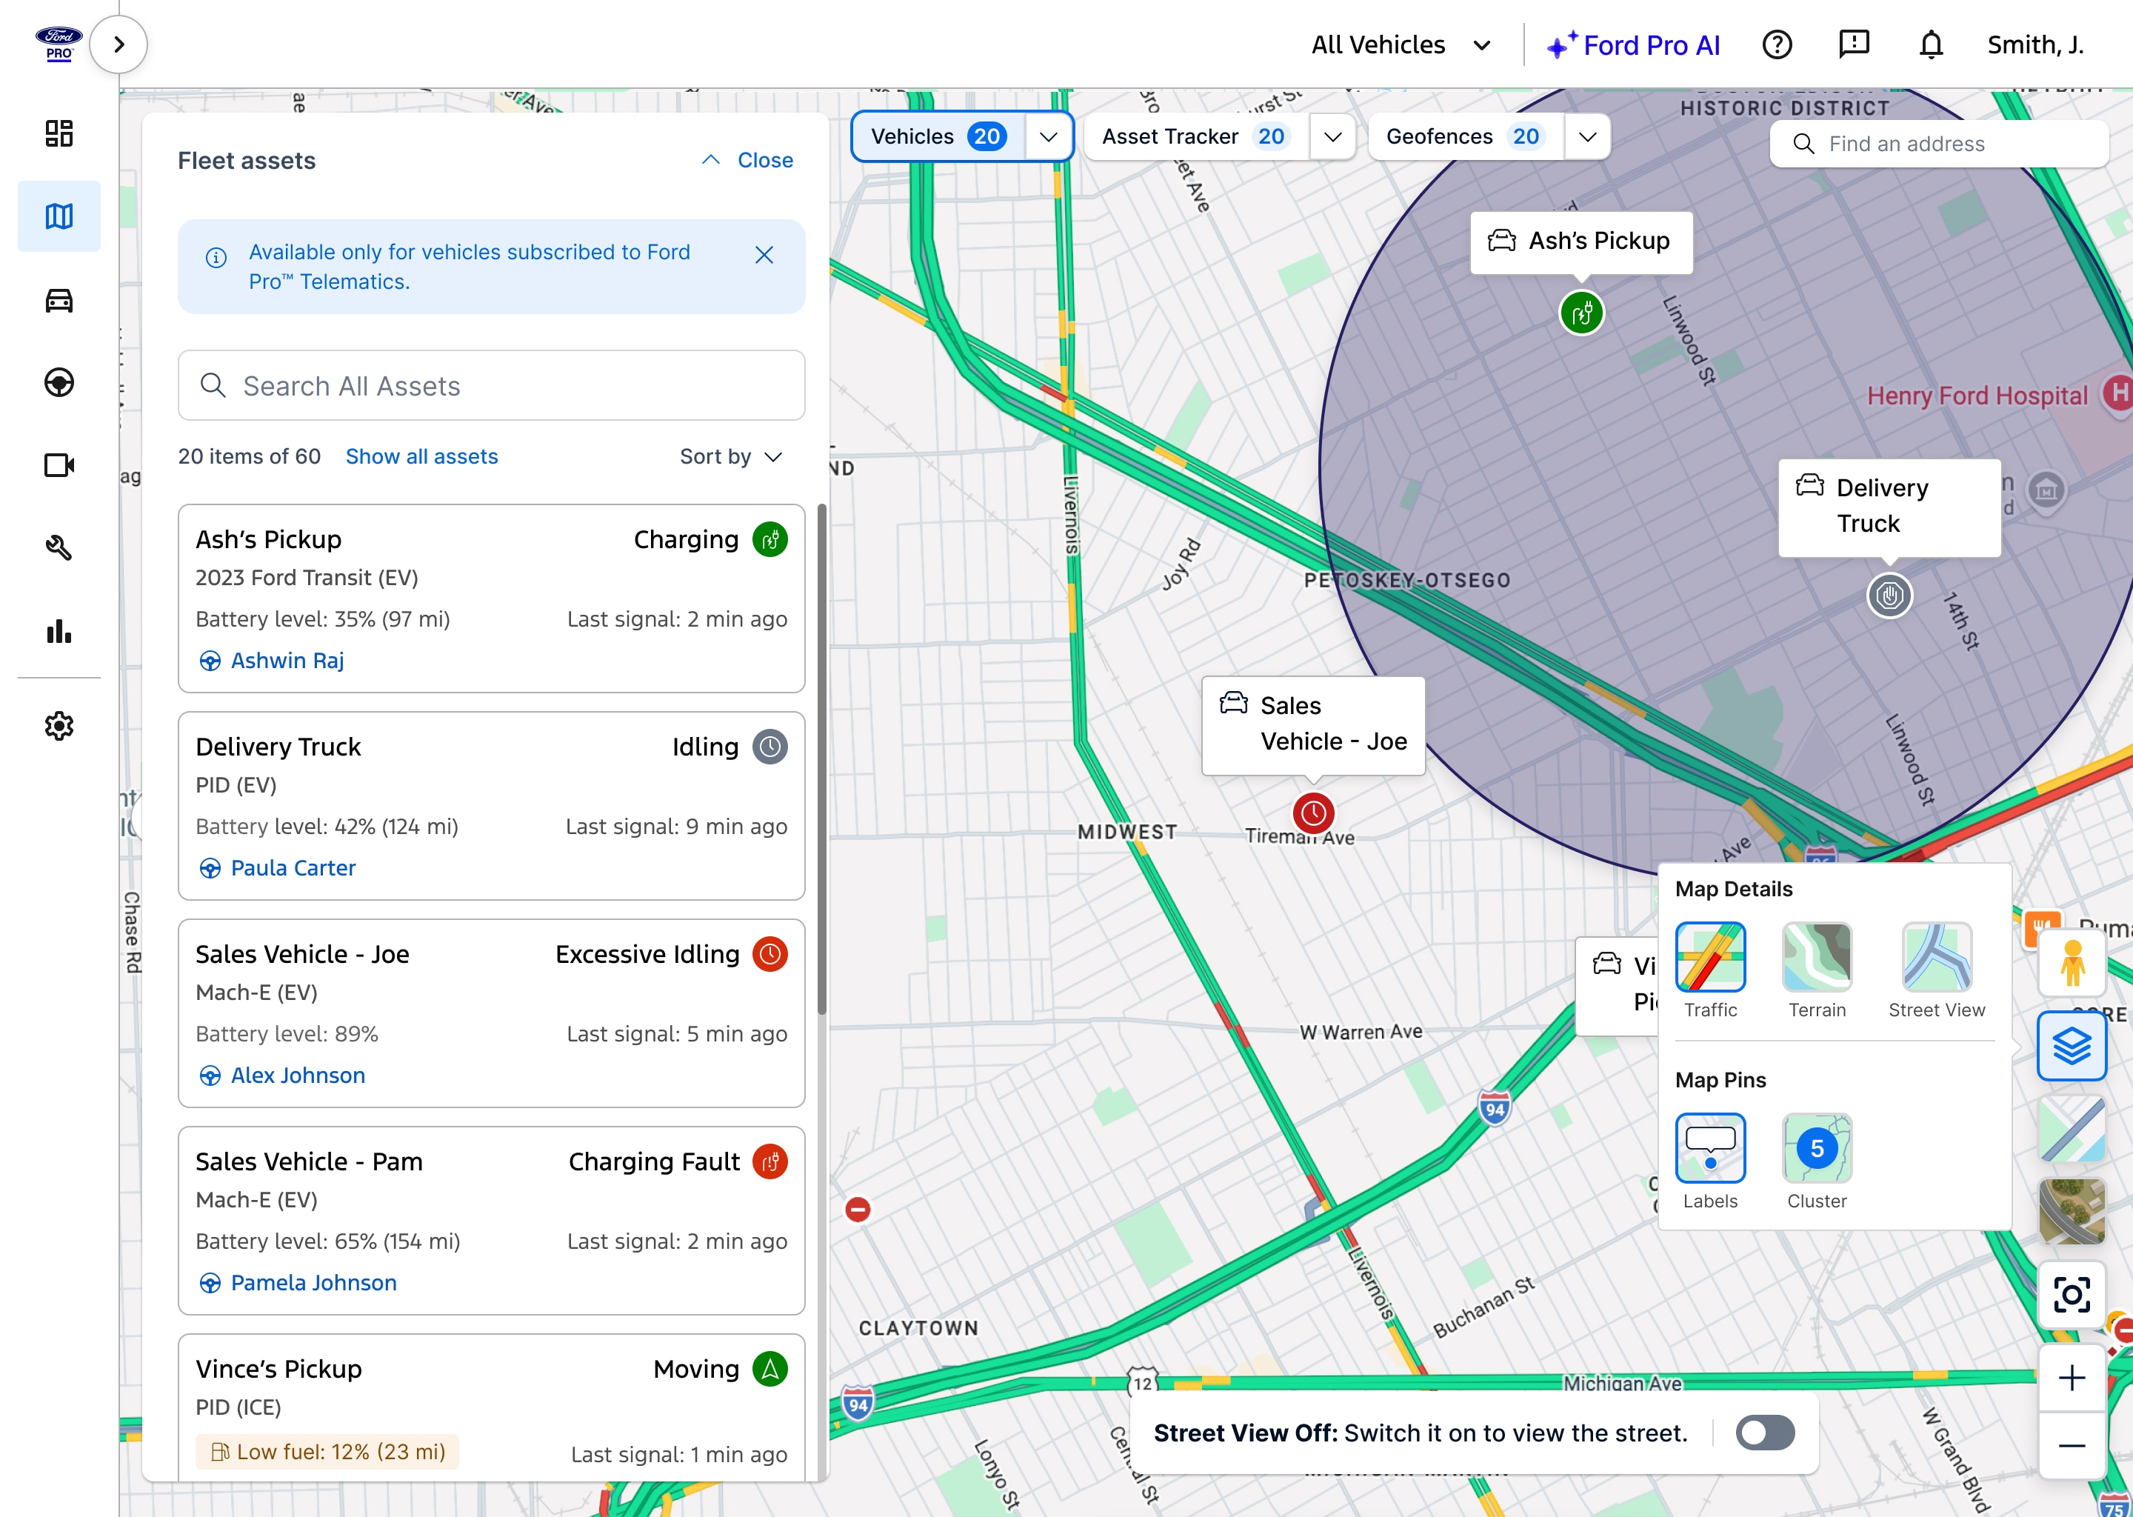
Task: Click the 20 items of 60 count text
Action: [x=250, y=457]
